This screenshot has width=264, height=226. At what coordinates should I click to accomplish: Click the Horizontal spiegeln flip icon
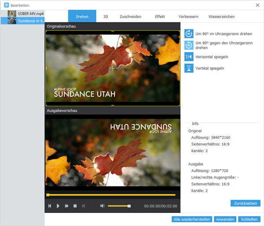[x=189, y=57]
